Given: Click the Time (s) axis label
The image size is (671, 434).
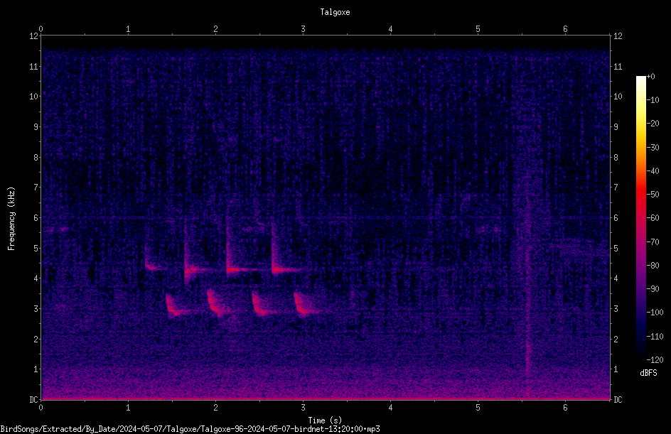Looking at the screenshot, I should click(325, 421).
